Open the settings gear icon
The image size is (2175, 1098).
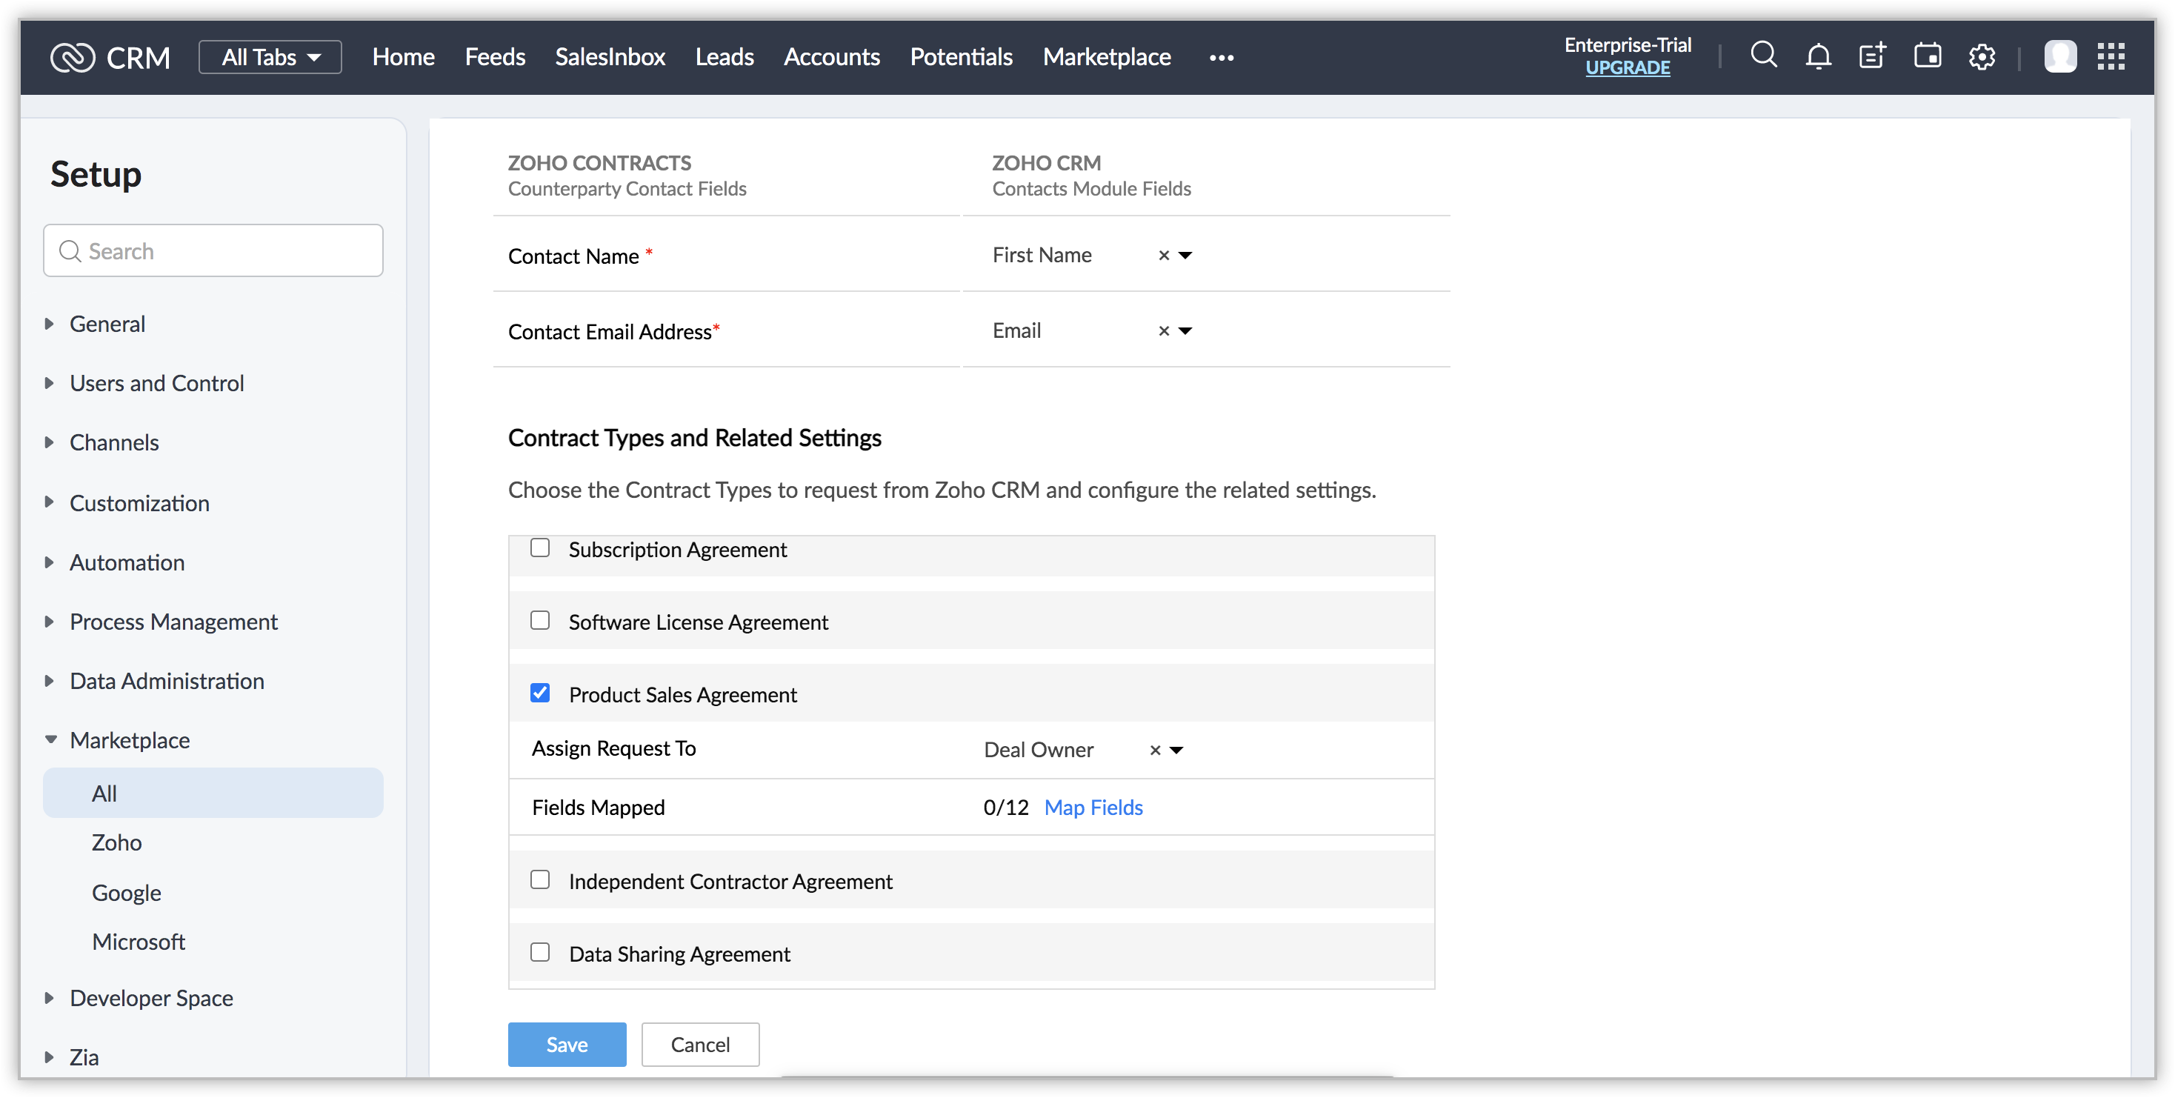click(1981, 56)
